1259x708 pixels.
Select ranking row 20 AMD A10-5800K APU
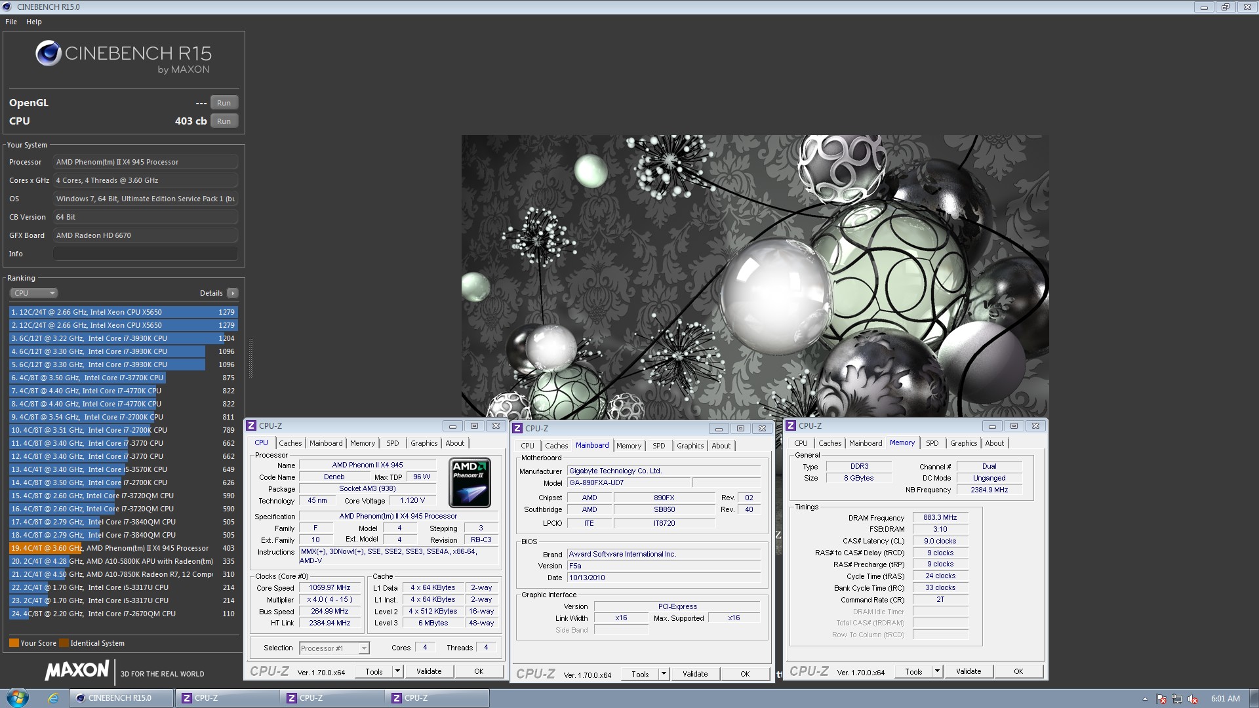coord(123,562)
